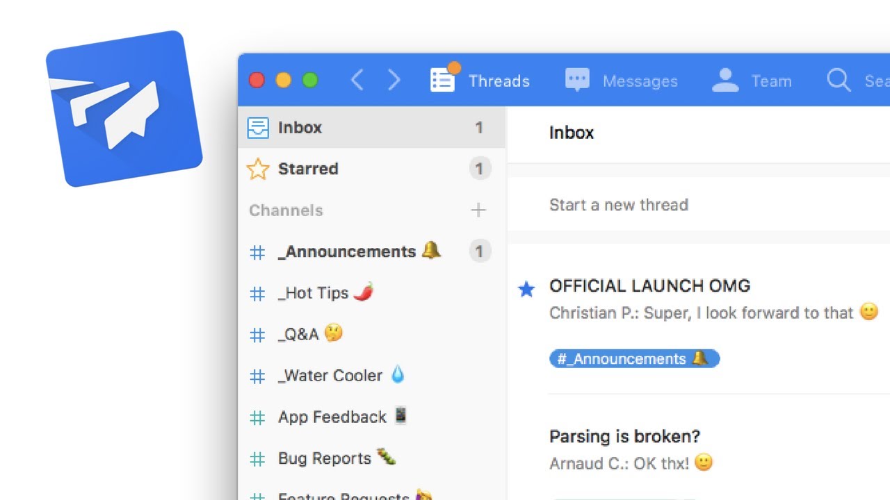Click the Inbox heading in main pane

click(x=572, y=133)
